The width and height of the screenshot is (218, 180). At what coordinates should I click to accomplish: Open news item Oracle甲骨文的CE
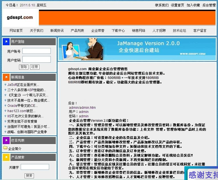point(23,105)
